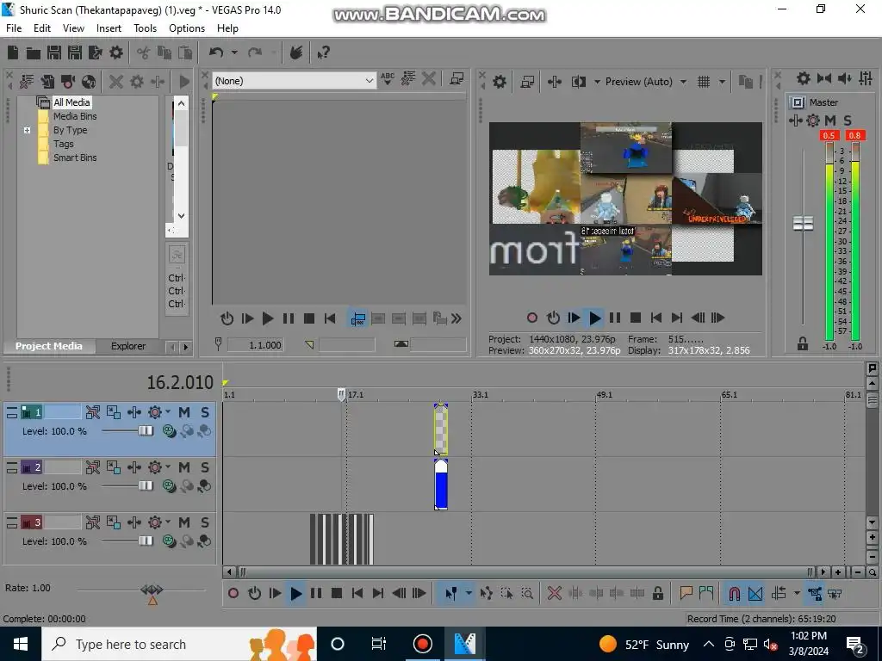Start recording from timeline transport bar
The height and width of the screenshot is (661, 882).
point(233,593)
